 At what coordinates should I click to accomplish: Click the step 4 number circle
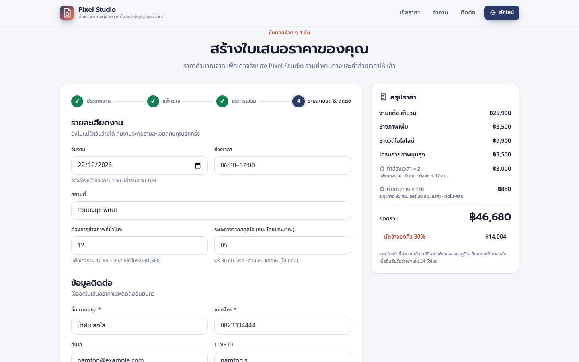click(298, 101)
